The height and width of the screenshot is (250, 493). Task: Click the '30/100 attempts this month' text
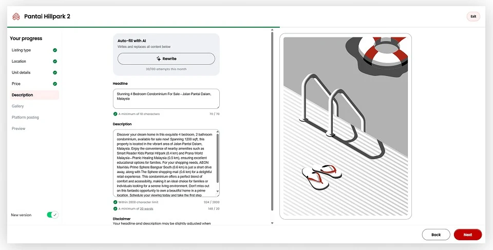coord(166,69)
